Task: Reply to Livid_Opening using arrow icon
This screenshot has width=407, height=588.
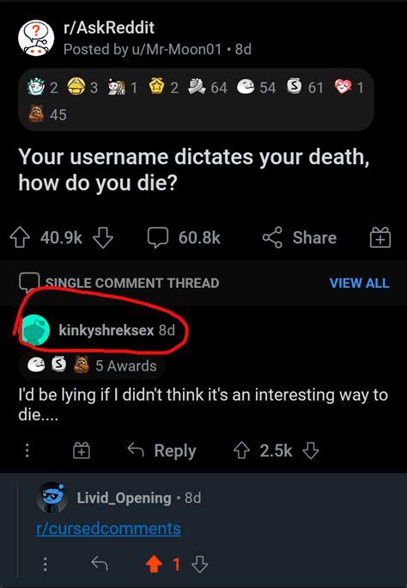Action: coord(100,563)
